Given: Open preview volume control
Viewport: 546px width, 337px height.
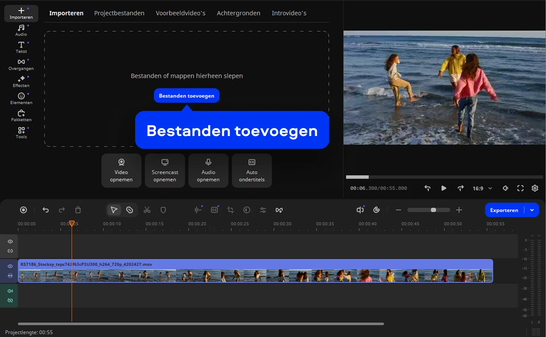Looking at the screenshot, I should 505,188.
